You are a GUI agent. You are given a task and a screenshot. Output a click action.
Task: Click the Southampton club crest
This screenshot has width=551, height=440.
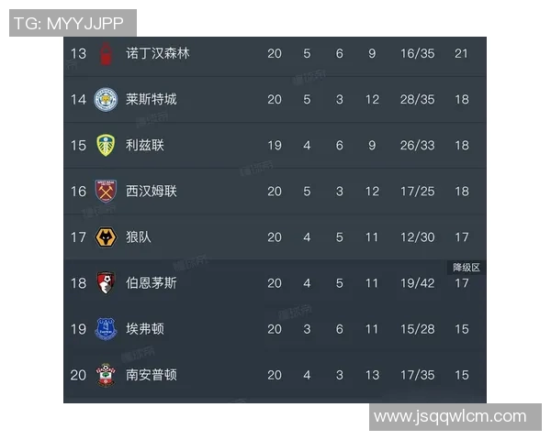[107, 374]
